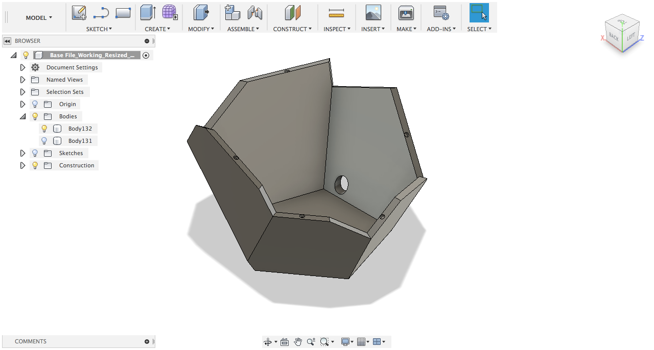This screenshot has height=350, width=654.
Task: Toggle visibility bulb of root component
Action: click(26, 55)
